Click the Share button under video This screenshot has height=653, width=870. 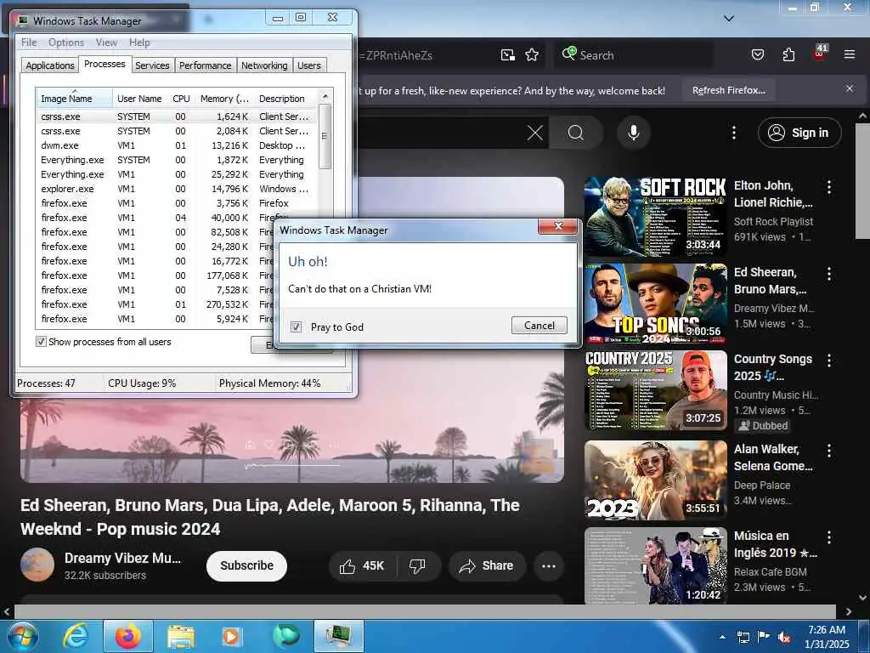(487, 565)
